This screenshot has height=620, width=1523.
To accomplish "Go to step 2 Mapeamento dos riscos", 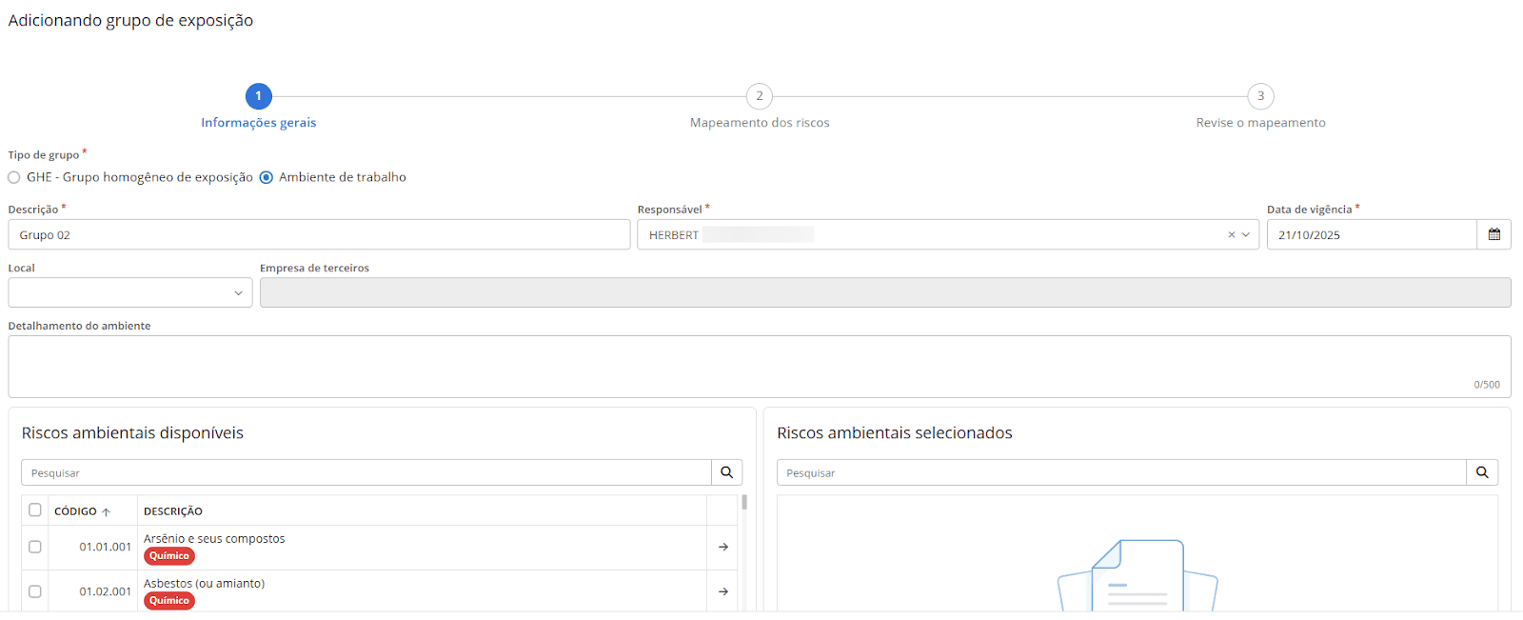I will coord(759,96).
